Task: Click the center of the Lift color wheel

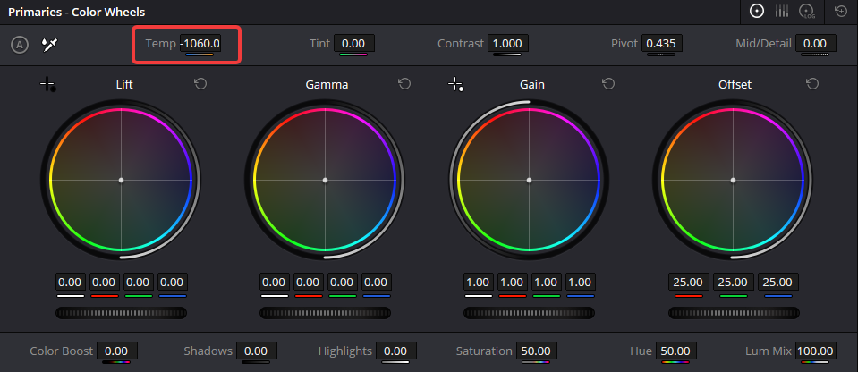Action: (121, 180)
